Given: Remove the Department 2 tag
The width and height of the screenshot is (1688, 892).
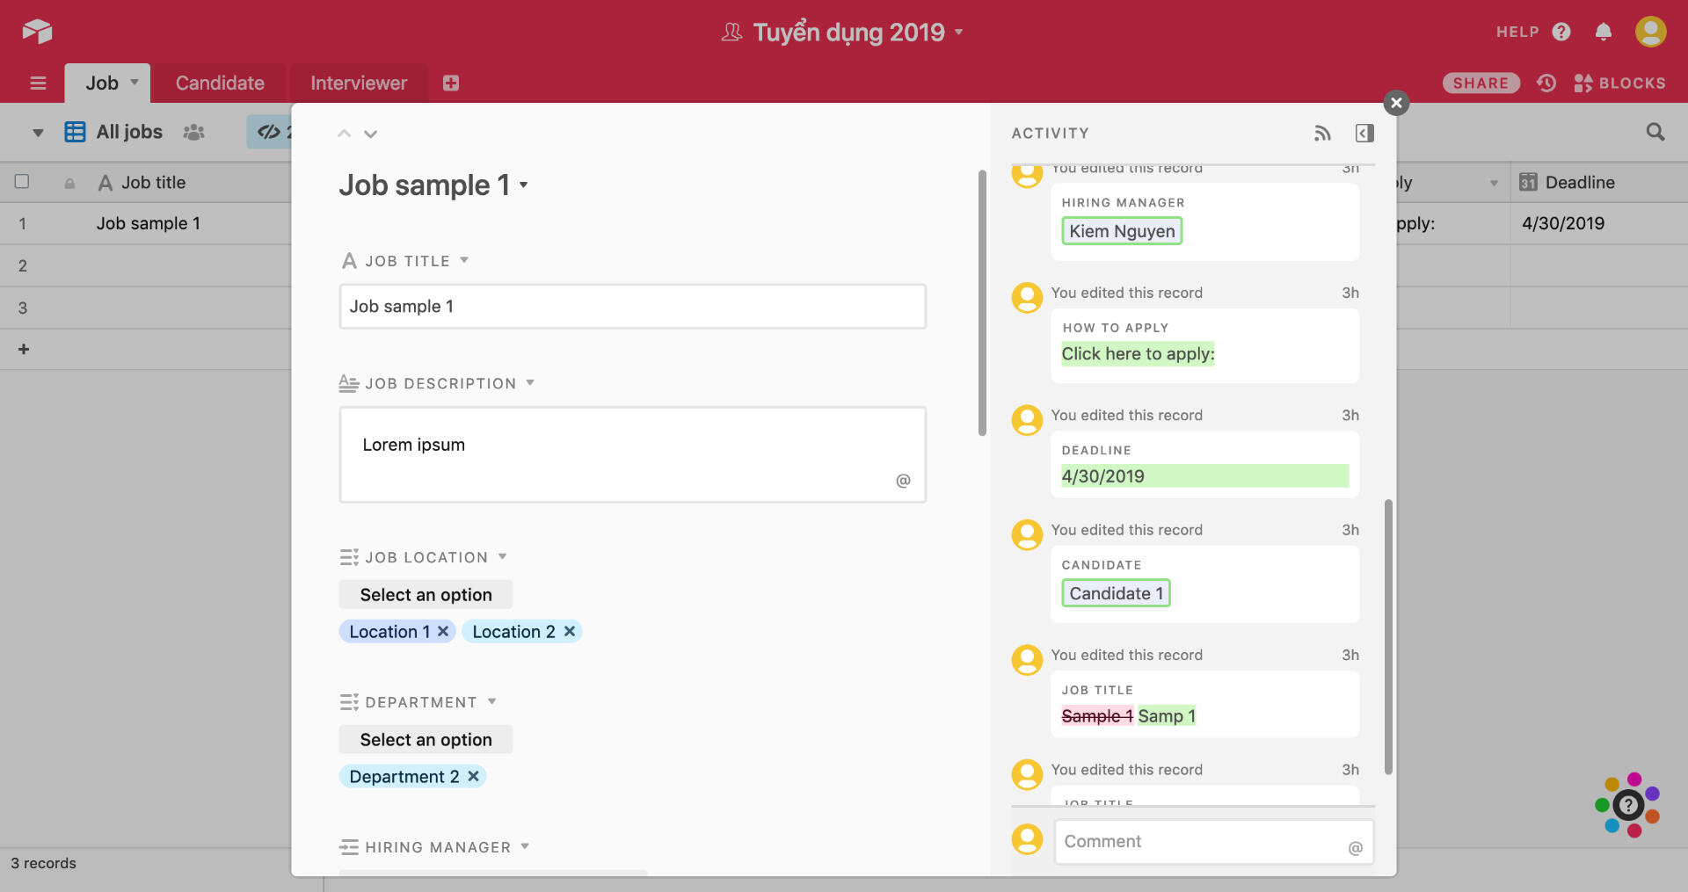Looking at the screenshot, I should pos(473,776).
